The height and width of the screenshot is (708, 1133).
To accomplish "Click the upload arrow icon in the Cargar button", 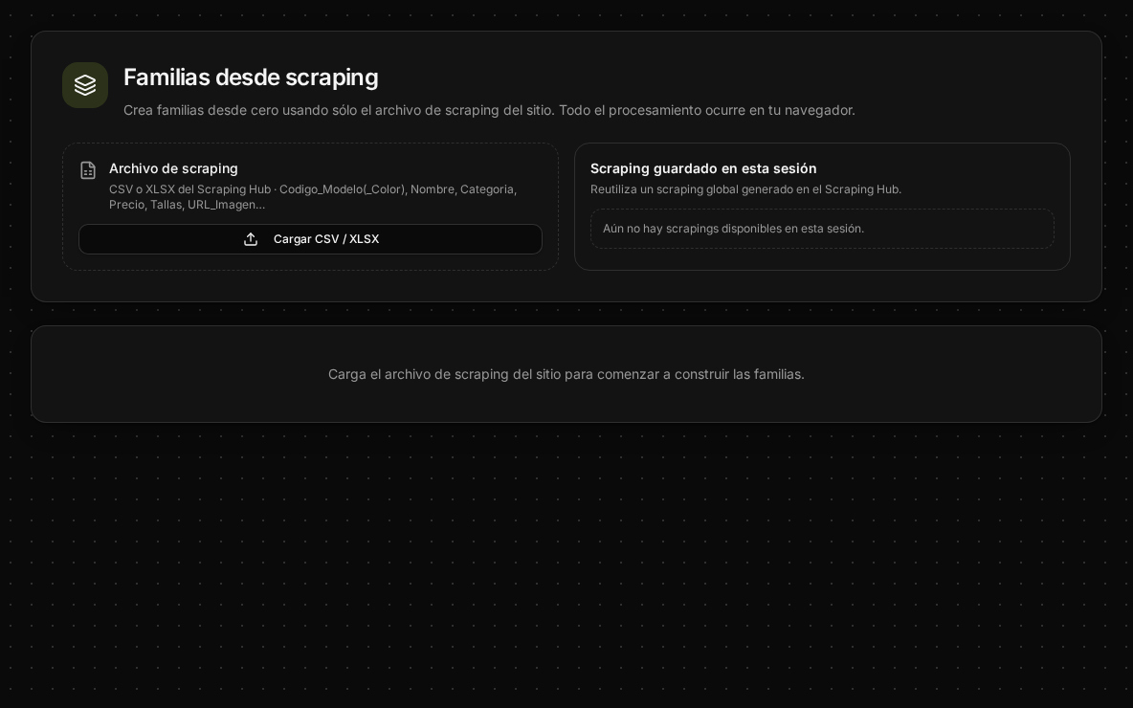I will tap(251, 239).
